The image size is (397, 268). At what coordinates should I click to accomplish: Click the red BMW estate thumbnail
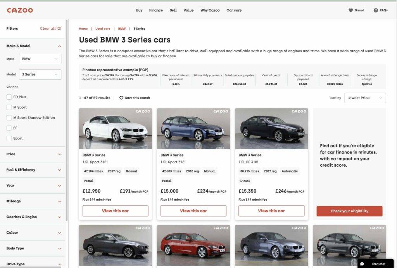click(193, 245)
